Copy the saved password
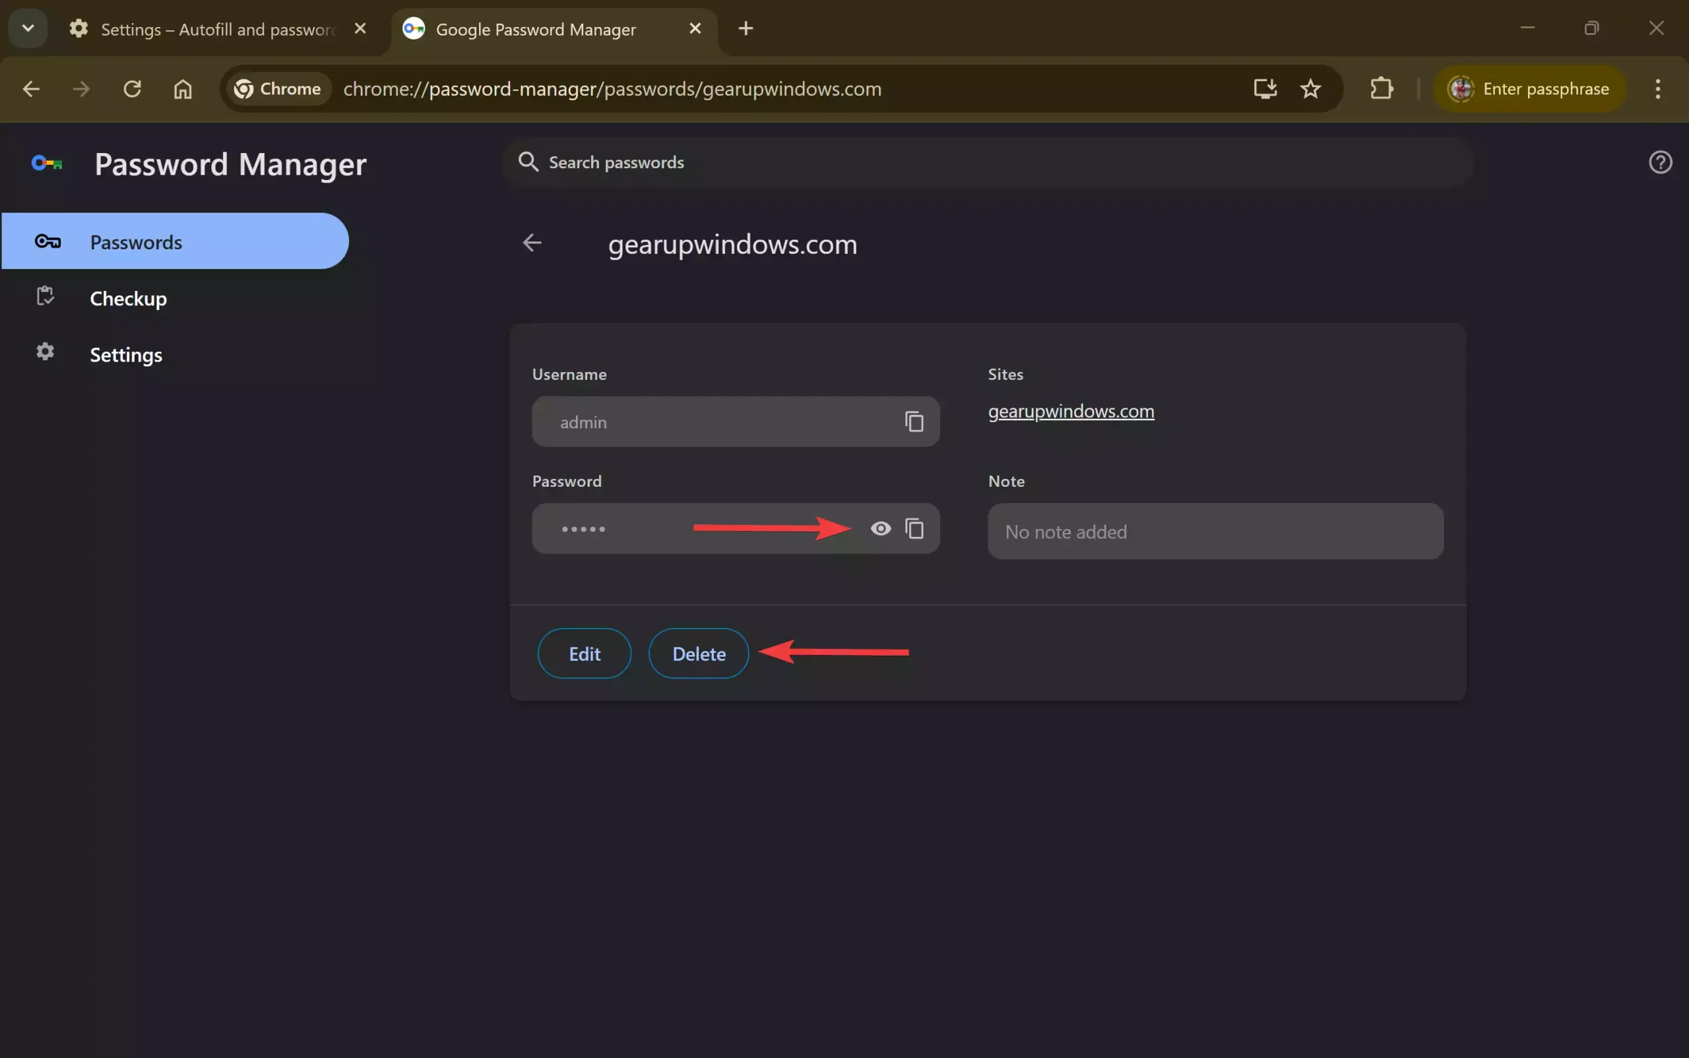Image resolution: width=1689 pixels, height=1058 pixels. pyautogui.click(x=914, y=528)
